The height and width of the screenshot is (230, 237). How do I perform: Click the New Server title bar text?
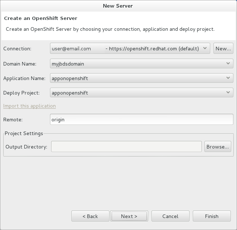118,6
